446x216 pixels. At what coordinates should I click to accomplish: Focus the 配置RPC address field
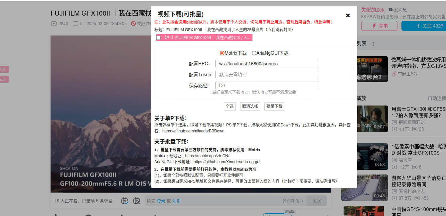coord(267,64)
